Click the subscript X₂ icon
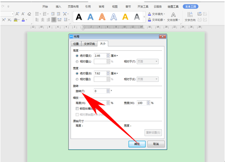This screenshot has width=225, height=162. point(10,20)
